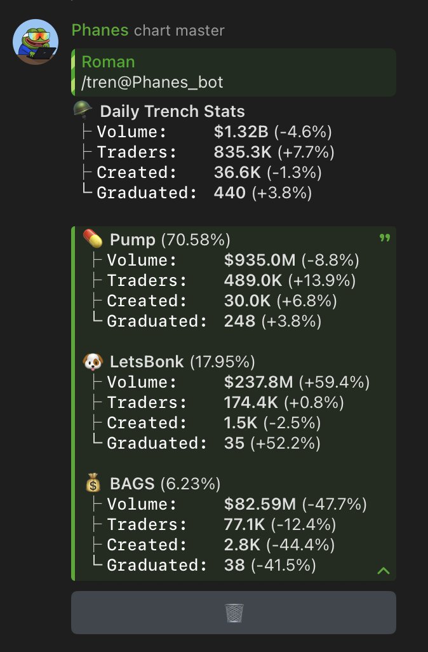
Task: Tap the Pump (70.58%) section title
Action: [170, 240]
